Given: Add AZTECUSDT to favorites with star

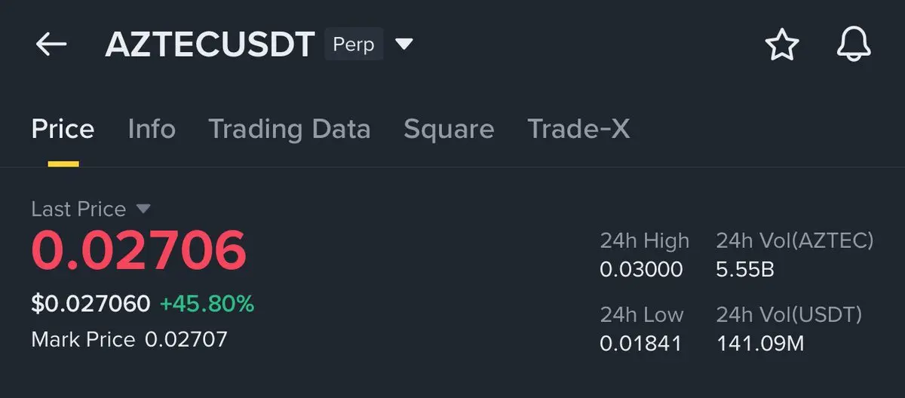Looking at the screenshot, I should coord(781,45).
